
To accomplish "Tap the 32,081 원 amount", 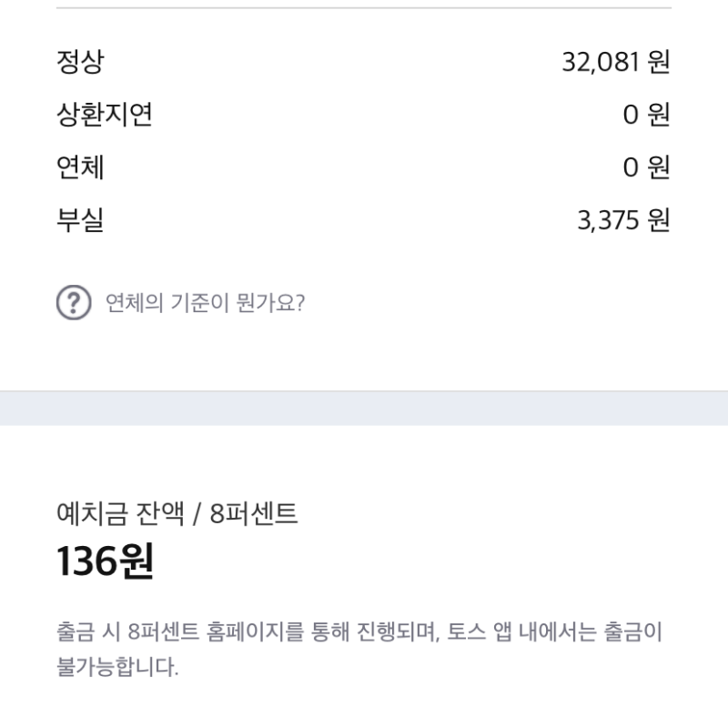I will (x=616, y=62).
